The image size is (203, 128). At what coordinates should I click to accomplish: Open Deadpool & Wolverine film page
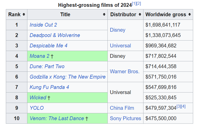[55, 35]
